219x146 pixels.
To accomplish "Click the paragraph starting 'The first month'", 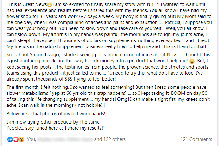I will (x=108, y=96).
